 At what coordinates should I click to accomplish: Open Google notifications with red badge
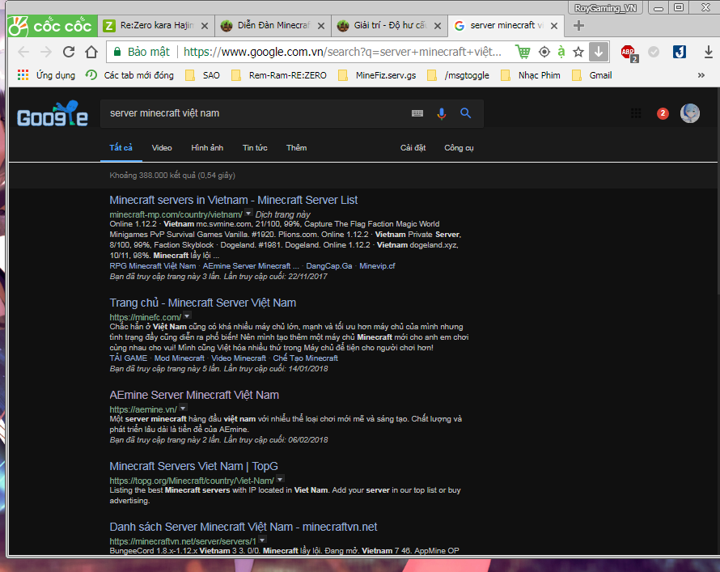coord(663,113)
